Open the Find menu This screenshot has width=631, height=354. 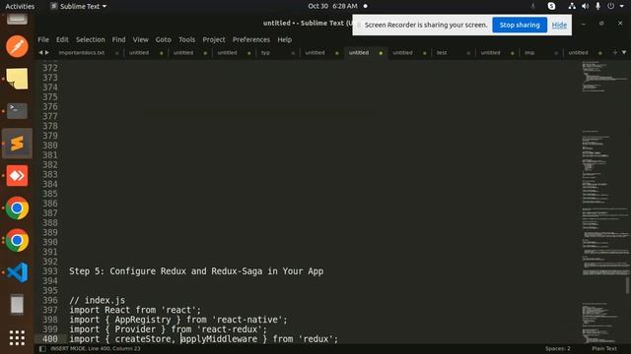(x=118, y=39)
